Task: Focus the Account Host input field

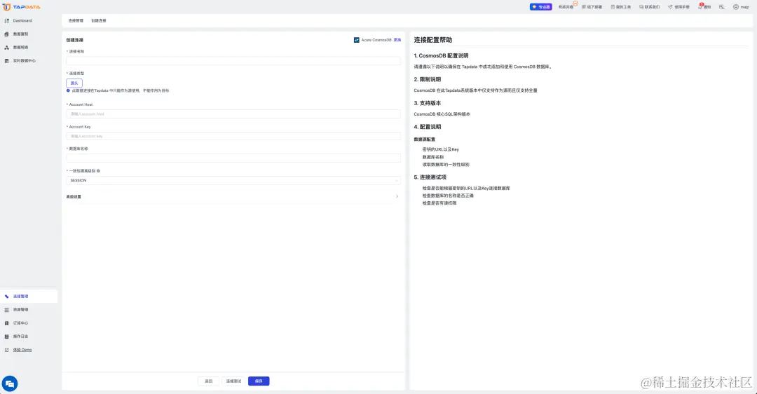Action: tap(233, 114)
